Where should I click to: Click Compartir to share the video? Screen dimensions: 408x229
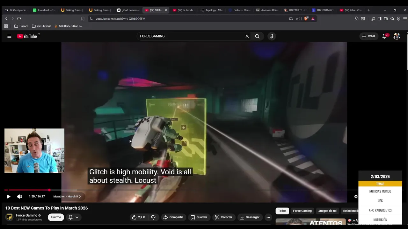pyautogui.click(x=173, y=217)
